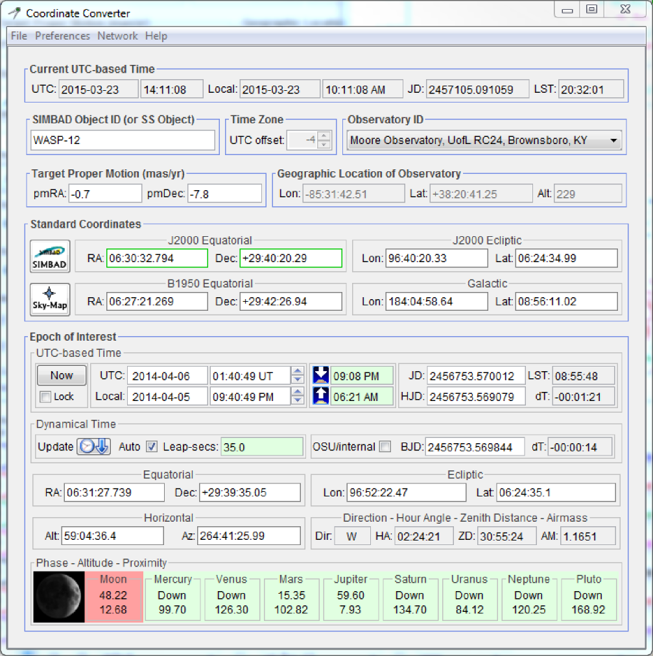Click the evening twilight down-arrow icon
The width and height of the screenshot is (653, 656).
pyautogui.click(x=320, y=376)
